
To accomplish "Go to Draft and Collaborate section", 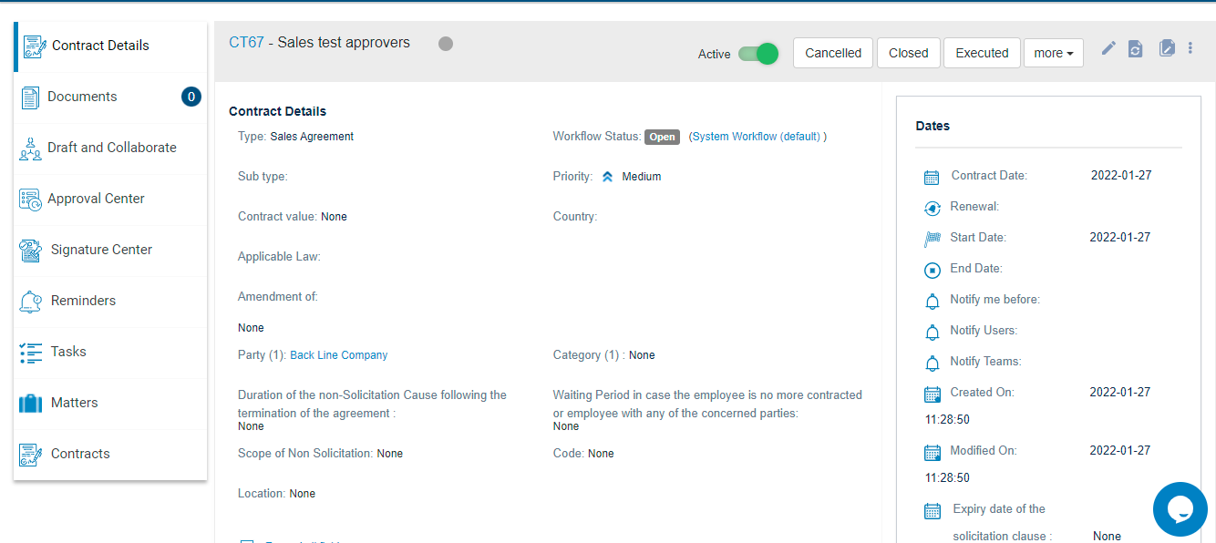I will [x=111, y=148].
